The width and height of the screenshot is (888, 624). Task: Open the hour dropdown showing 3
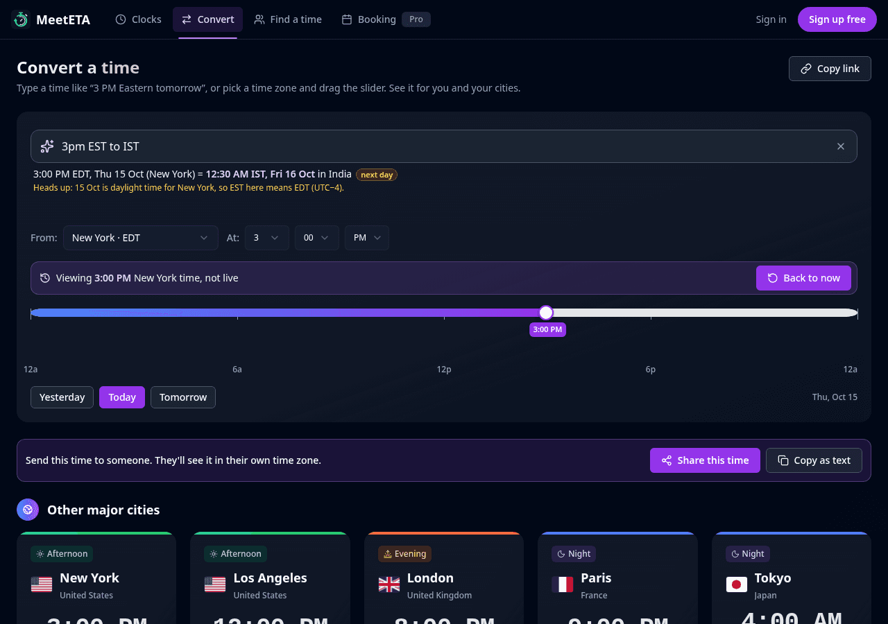(267, 238)
